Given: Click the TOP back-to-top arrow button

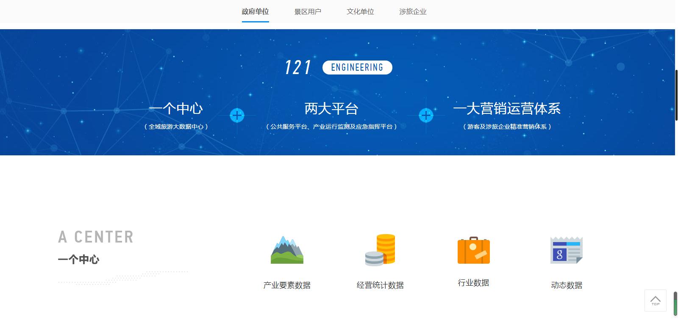Looking at the screenshot, I should point(655,301).
